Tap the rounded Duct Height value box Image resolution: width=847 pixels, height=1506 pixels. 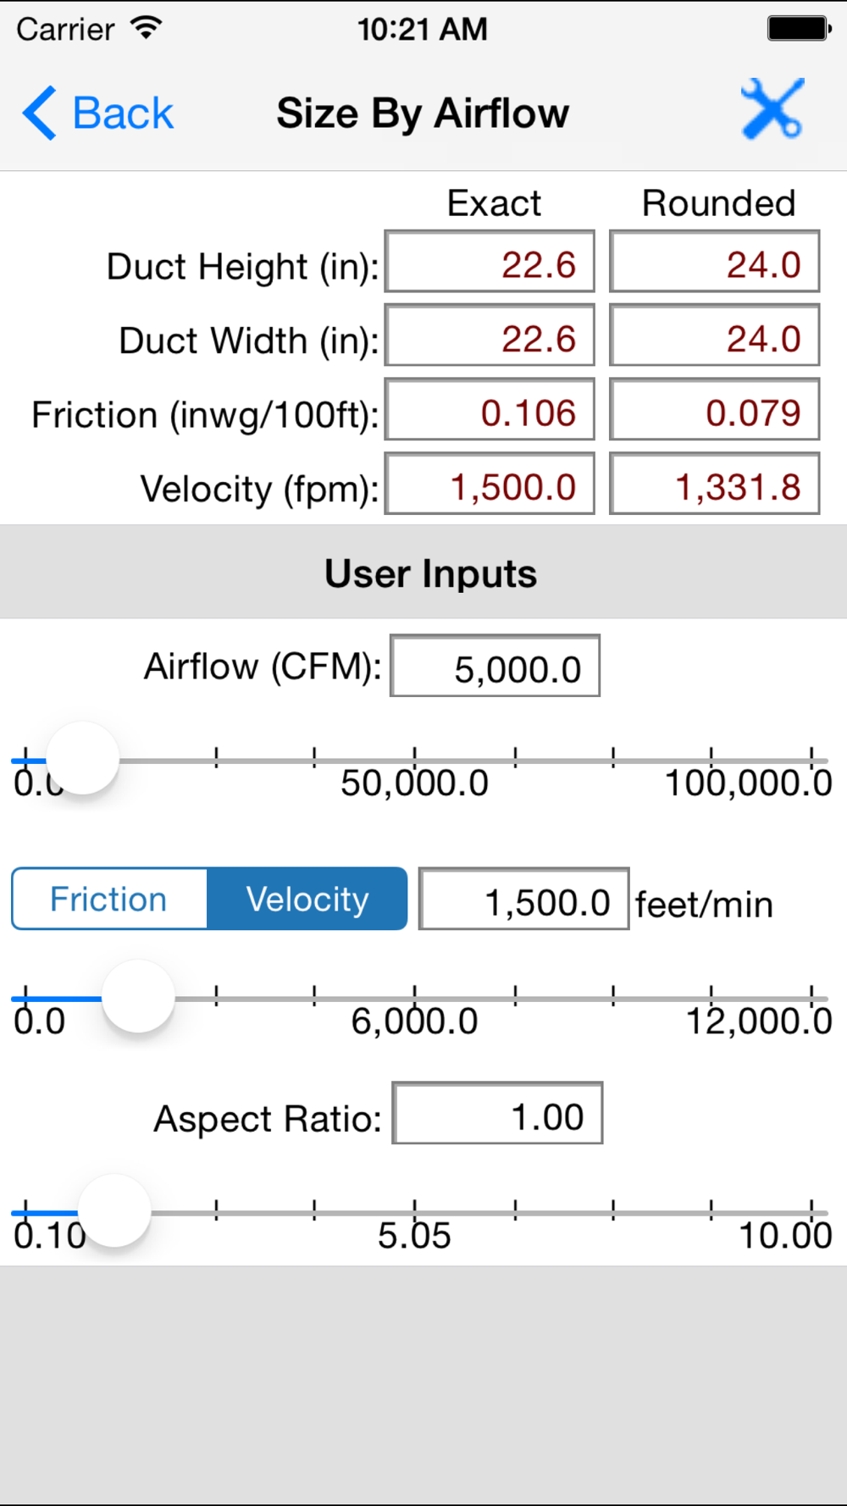(714, 262)
